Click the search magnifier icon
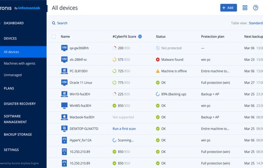The image size is (263, 168). (x=54, y=23)
